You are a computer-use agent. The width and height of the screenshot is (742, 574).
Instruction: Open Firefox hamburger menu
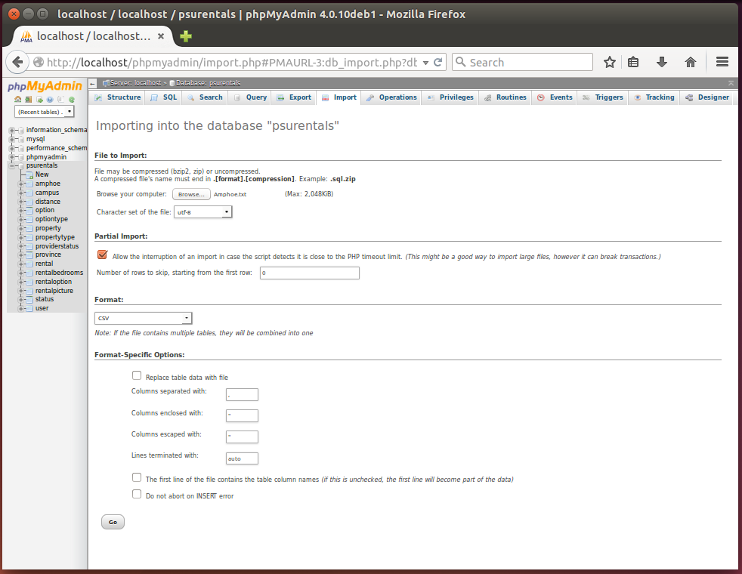tap(722, 62)
